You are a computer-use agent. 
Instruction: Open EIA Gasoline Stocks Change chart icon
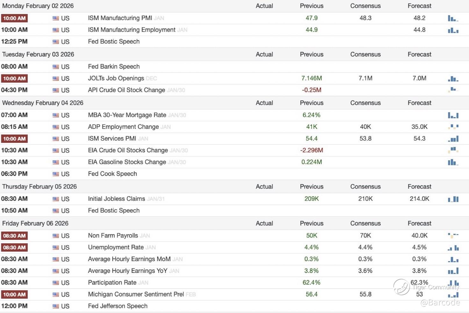[453, 162]
